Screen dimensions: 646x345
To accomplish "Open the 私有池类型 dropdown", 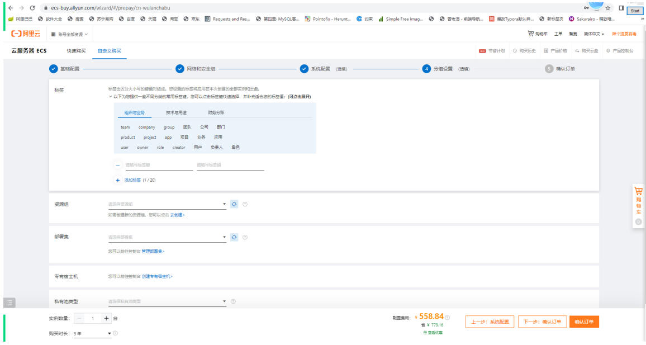I will tap(167, 301).
